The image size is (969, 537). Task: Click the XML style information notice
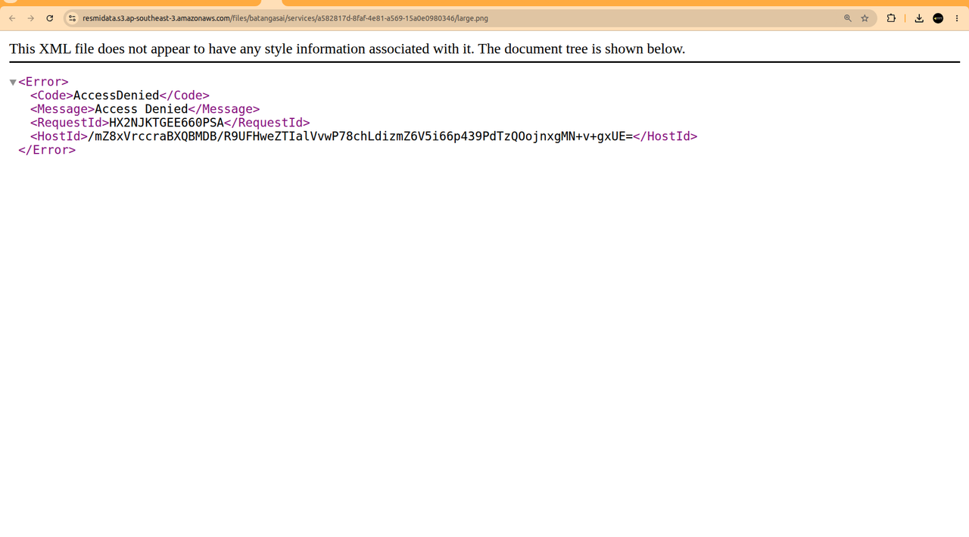(347, 49)
